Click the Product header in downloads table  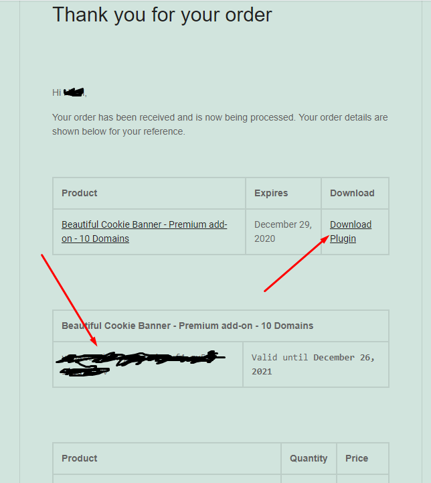coord(80,193)
